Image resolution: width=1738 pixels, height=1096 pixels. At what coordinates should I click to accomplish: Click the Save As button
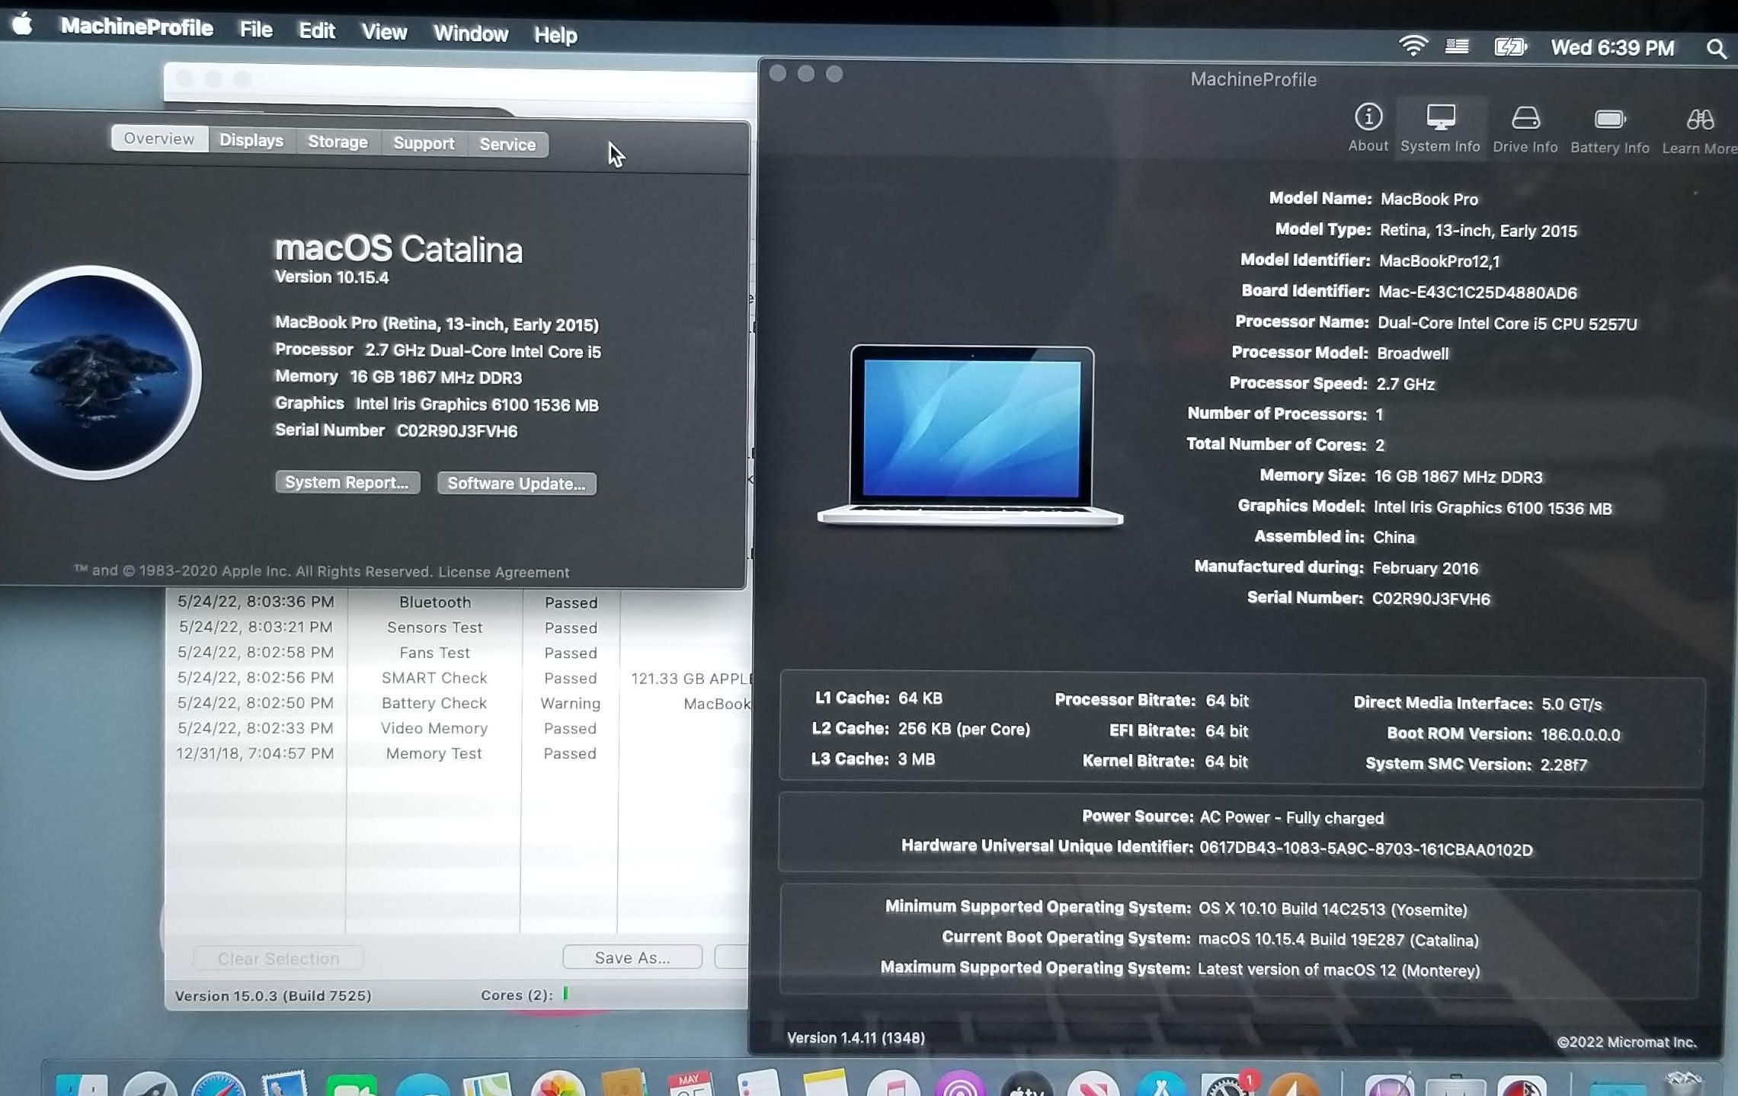632,957
